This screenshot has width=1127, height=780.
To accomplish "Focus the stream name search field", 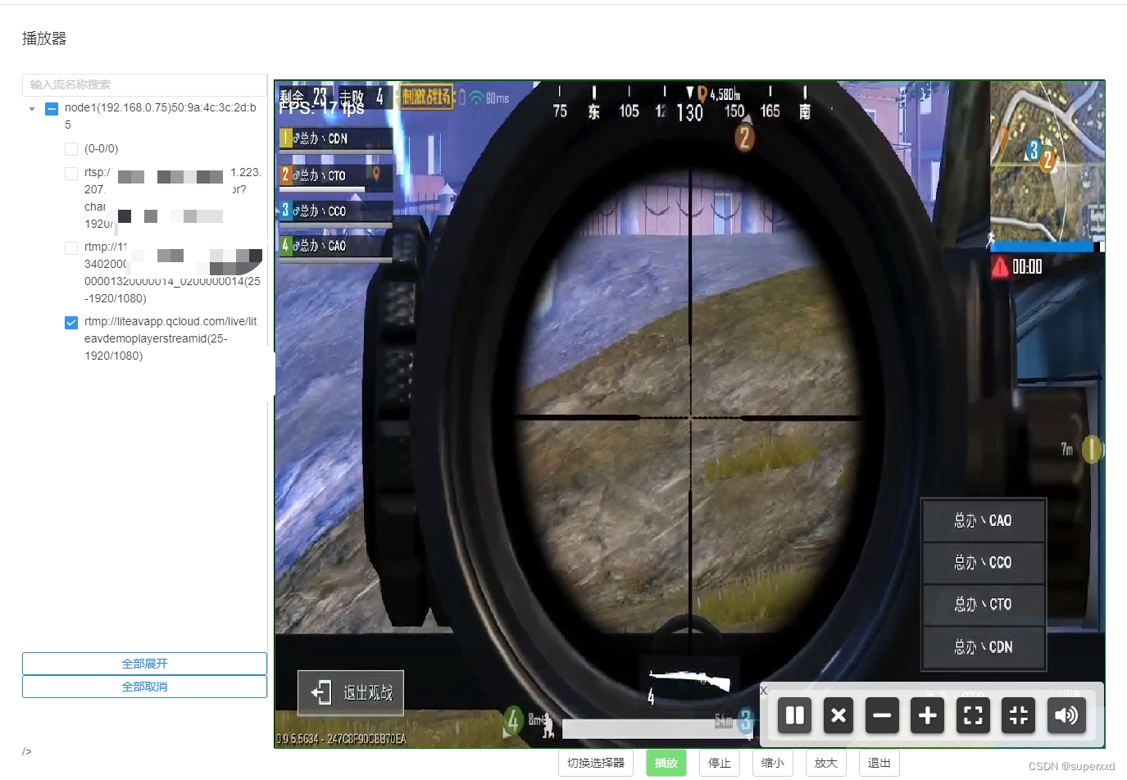I will [x=144, y=84].
